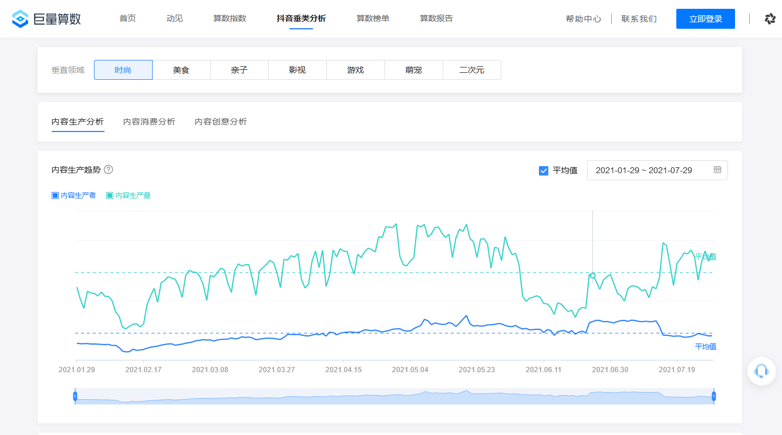Open 算数报告 navigation item
Viewport: 782px width, 435px height.
click(436, 19)
